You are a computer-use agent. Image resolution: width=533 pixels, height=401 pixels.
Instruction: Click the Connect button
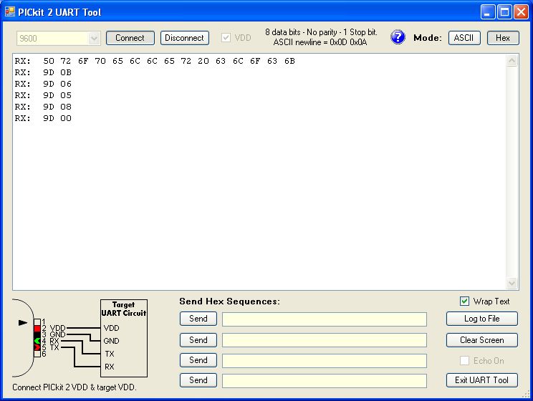(x=130, y=38)
